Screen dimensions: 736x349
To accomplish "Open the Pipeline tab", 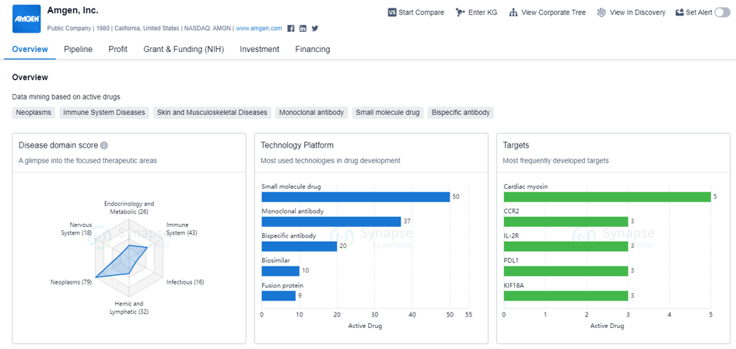I will [x=79, y=49].
